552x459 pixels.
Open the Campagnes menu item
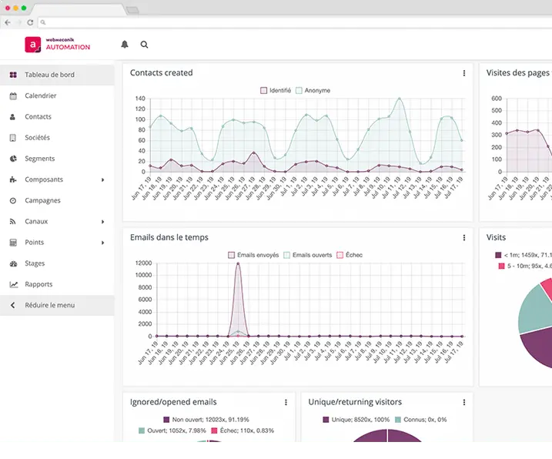(57, 200)
